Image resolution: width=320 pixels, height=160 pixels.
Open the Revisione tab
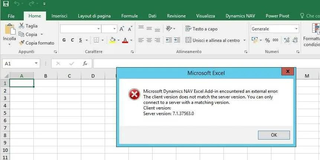(x=176, y=16)
